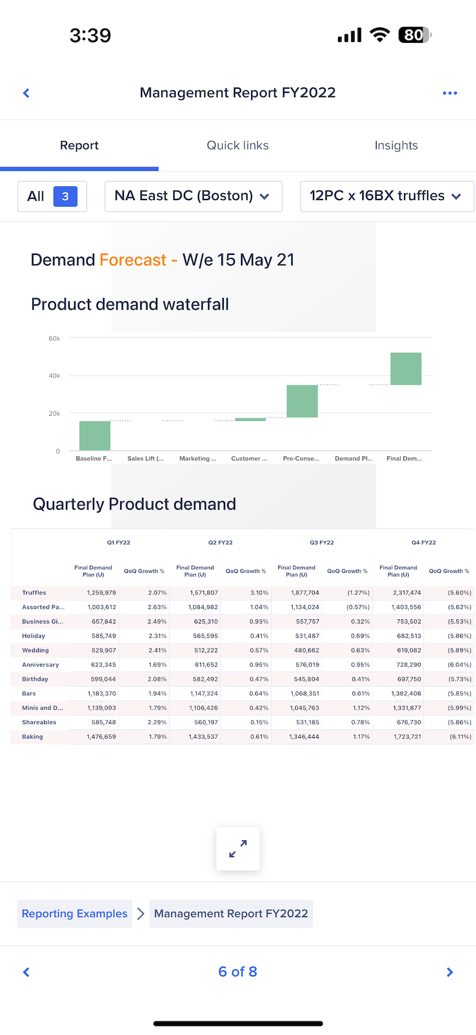The height and width of the screenshot is (1035, 476).
Task: Switch to the Insights tab
Action: 396,145
